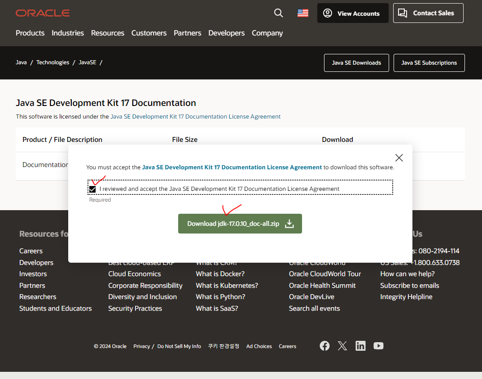This screenshot has height=379, width=482.
Task: Click the Download column header text
Action: pos(337,140)
